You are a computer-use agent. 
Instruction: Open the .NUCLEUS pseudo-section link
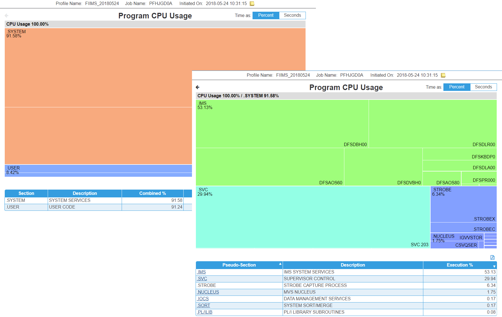tap(208, 292)
